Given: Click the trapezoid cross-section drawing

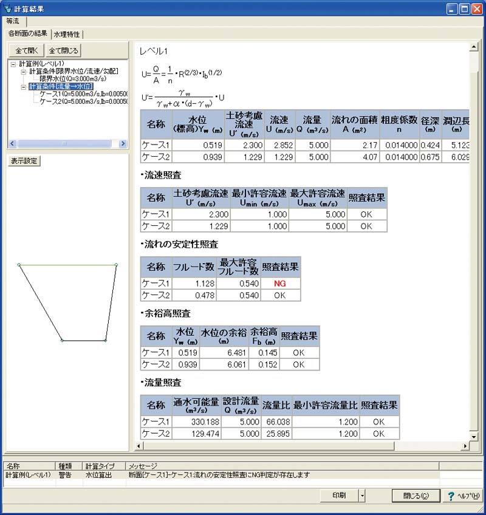Looking at the screenshot, I should pos(67,302).
